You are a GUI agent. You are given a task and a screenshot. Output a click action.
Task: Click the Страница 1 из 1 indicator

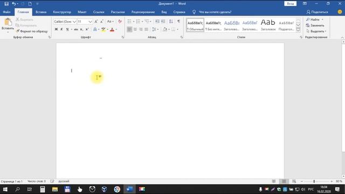pos(12,182)
